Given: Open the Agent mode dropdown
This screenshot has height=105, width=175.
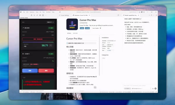Looking at the screenshot, I should pos(127,88).
